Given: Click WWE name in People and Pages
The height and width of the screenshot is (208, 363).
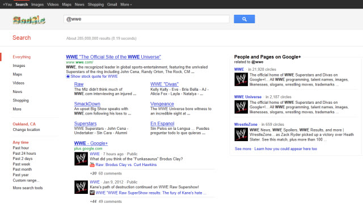Looking at the screenshot, I should (x=239, y=69).
